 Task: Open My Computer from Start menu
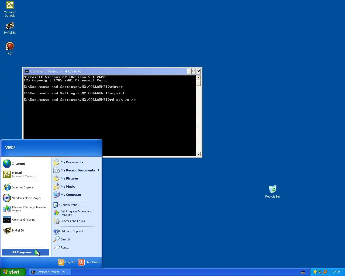point(77,195)
